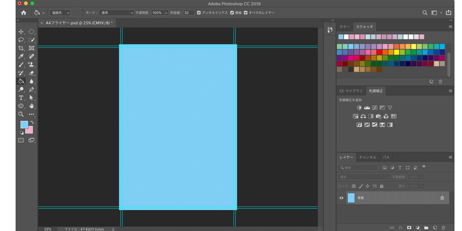
Task: Click the foreground color swatch
Action: [24, 124]
